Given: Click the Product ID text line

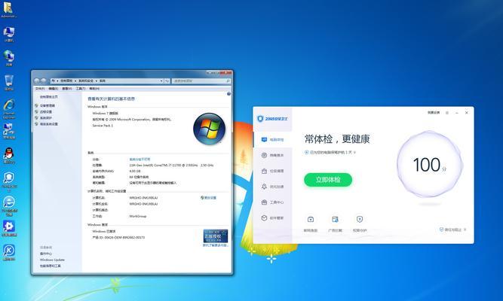Looking at the screenshot, I should click(x=118, y=238).
